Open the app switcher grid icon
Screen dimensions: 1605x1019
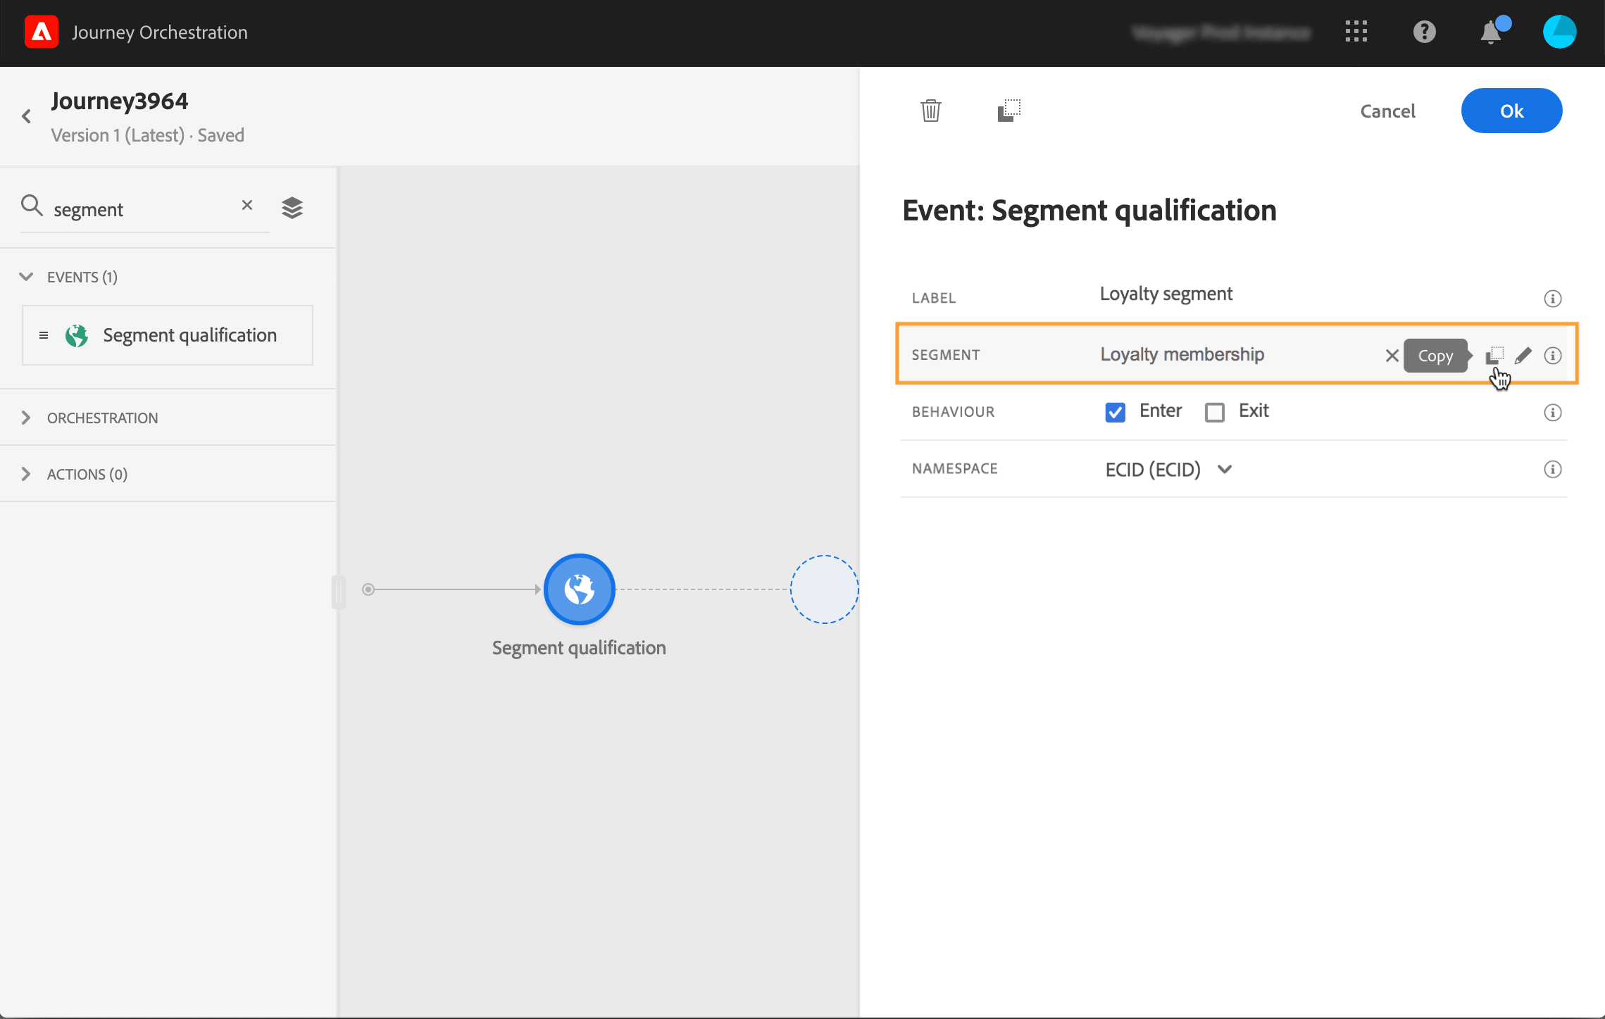tap(1356, 32)
